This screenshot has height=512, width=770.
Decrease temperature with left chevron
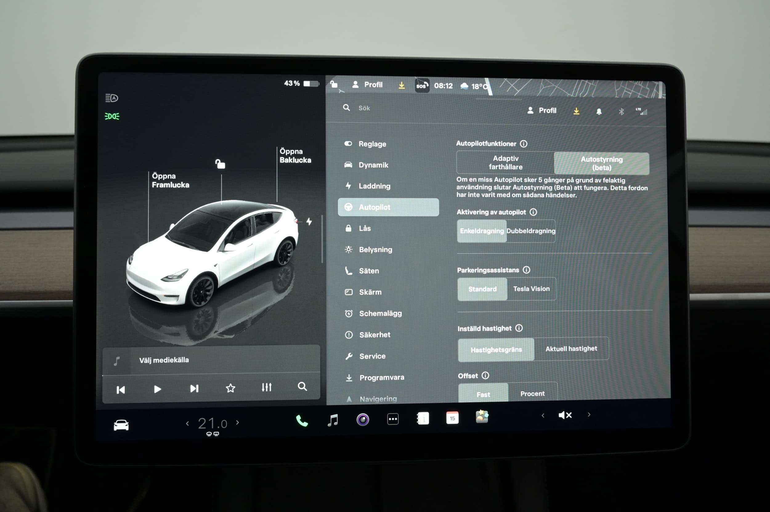click(187, 424)
